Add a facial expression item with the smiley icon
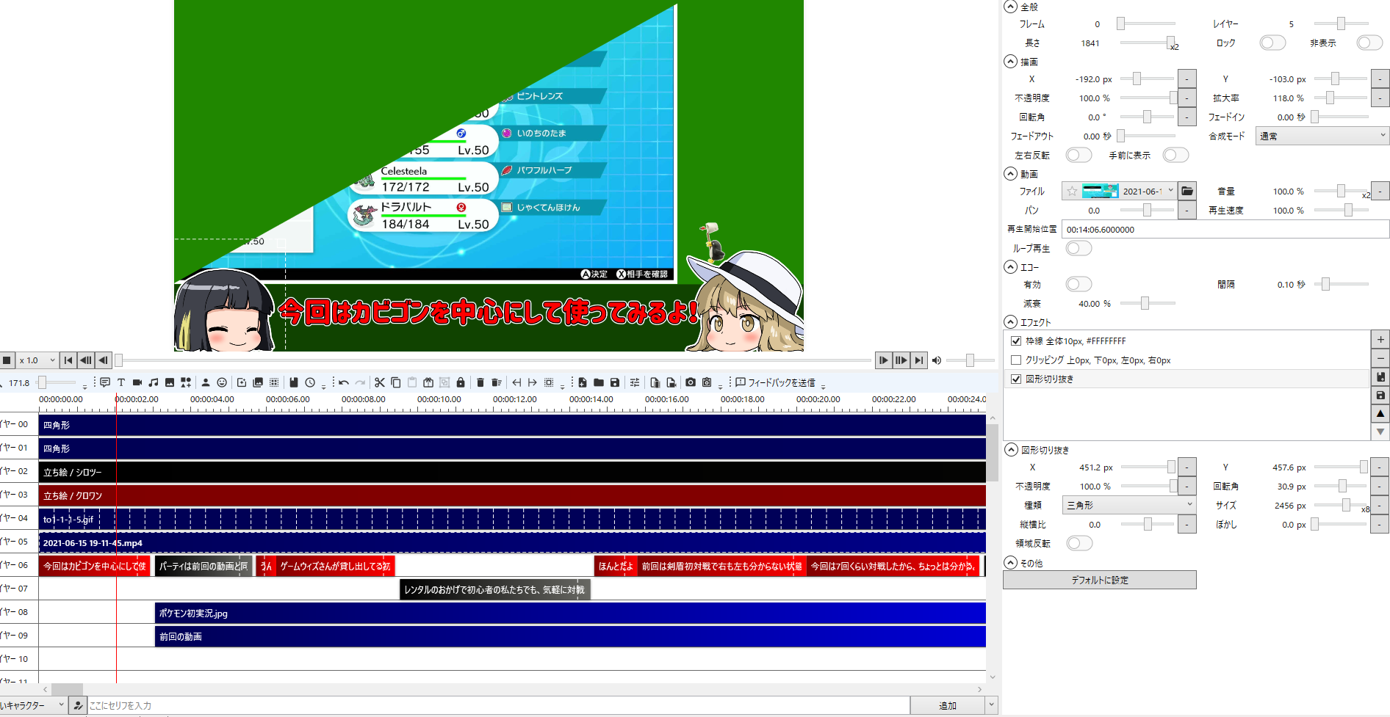This screenshot has height=717, width=1390. pos(222,382)
